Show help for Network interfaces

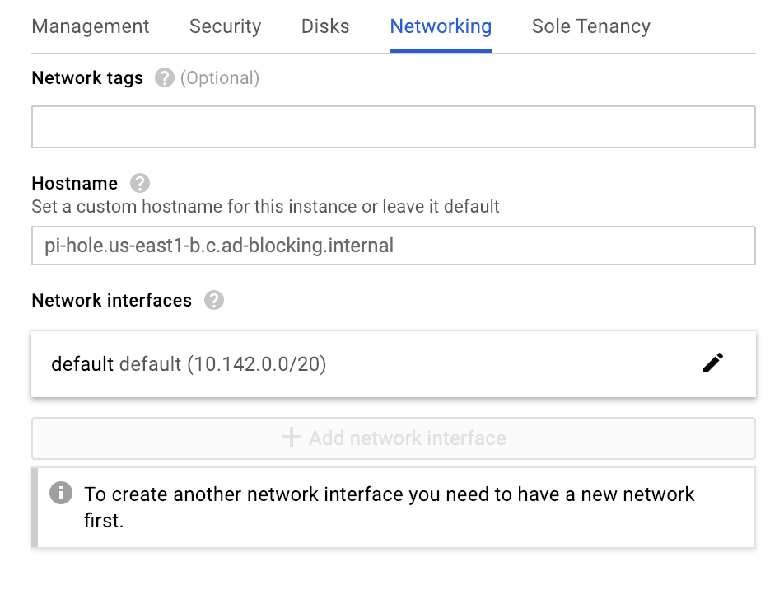point(214,301)
